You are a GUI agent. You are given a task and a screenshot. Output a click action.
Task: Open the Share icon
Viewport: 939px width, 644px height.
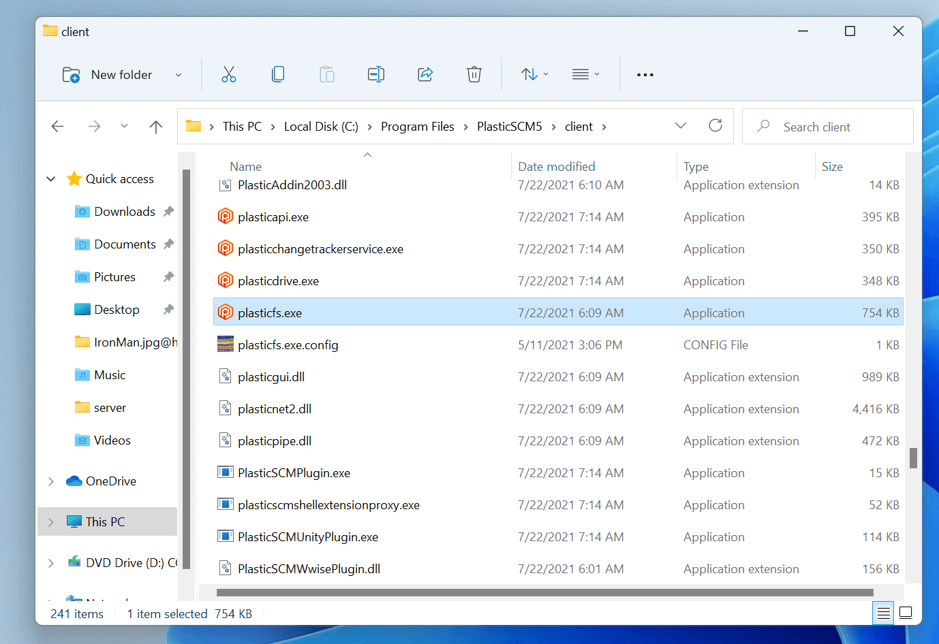(425, 74)
